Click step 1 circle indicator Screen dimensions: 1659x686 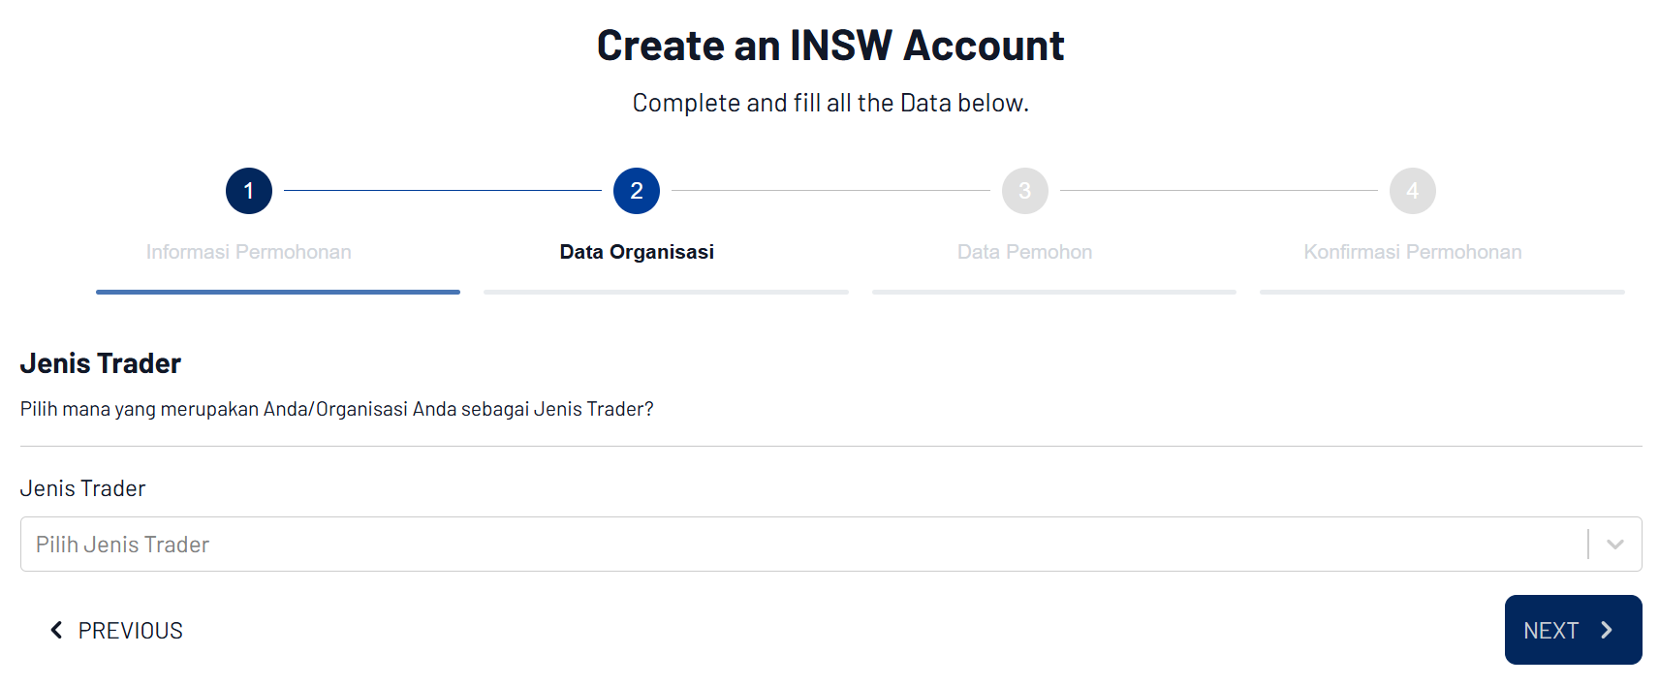[x=249, y=191]
